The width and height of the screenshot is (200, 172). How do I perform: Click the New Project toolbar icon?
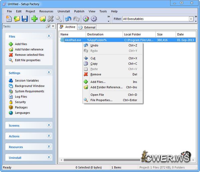coord(9,19)
